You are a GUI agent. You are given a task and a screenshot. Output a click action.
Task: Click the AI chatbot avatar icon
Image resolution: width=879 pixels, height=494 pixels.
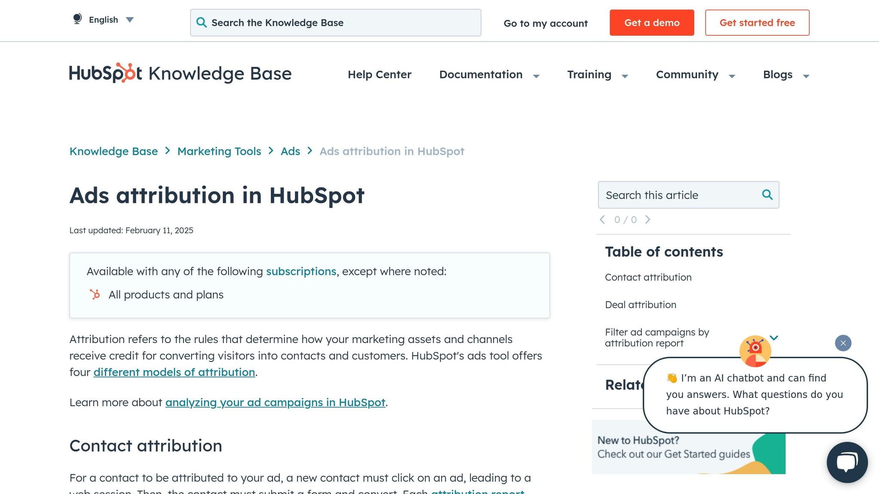[x=755, y=351]
